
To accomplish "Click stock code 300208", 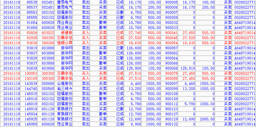I will click(x=48, y=43).
